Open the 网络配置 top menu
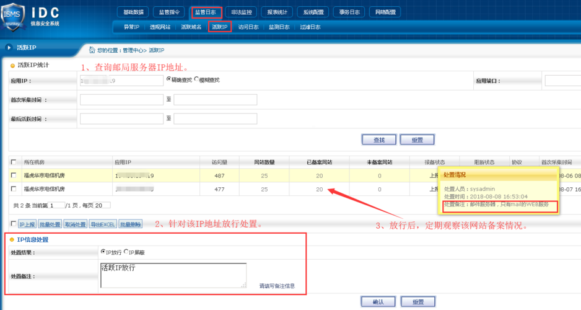Viewport: 581px width, 310px height. point(385,12)
